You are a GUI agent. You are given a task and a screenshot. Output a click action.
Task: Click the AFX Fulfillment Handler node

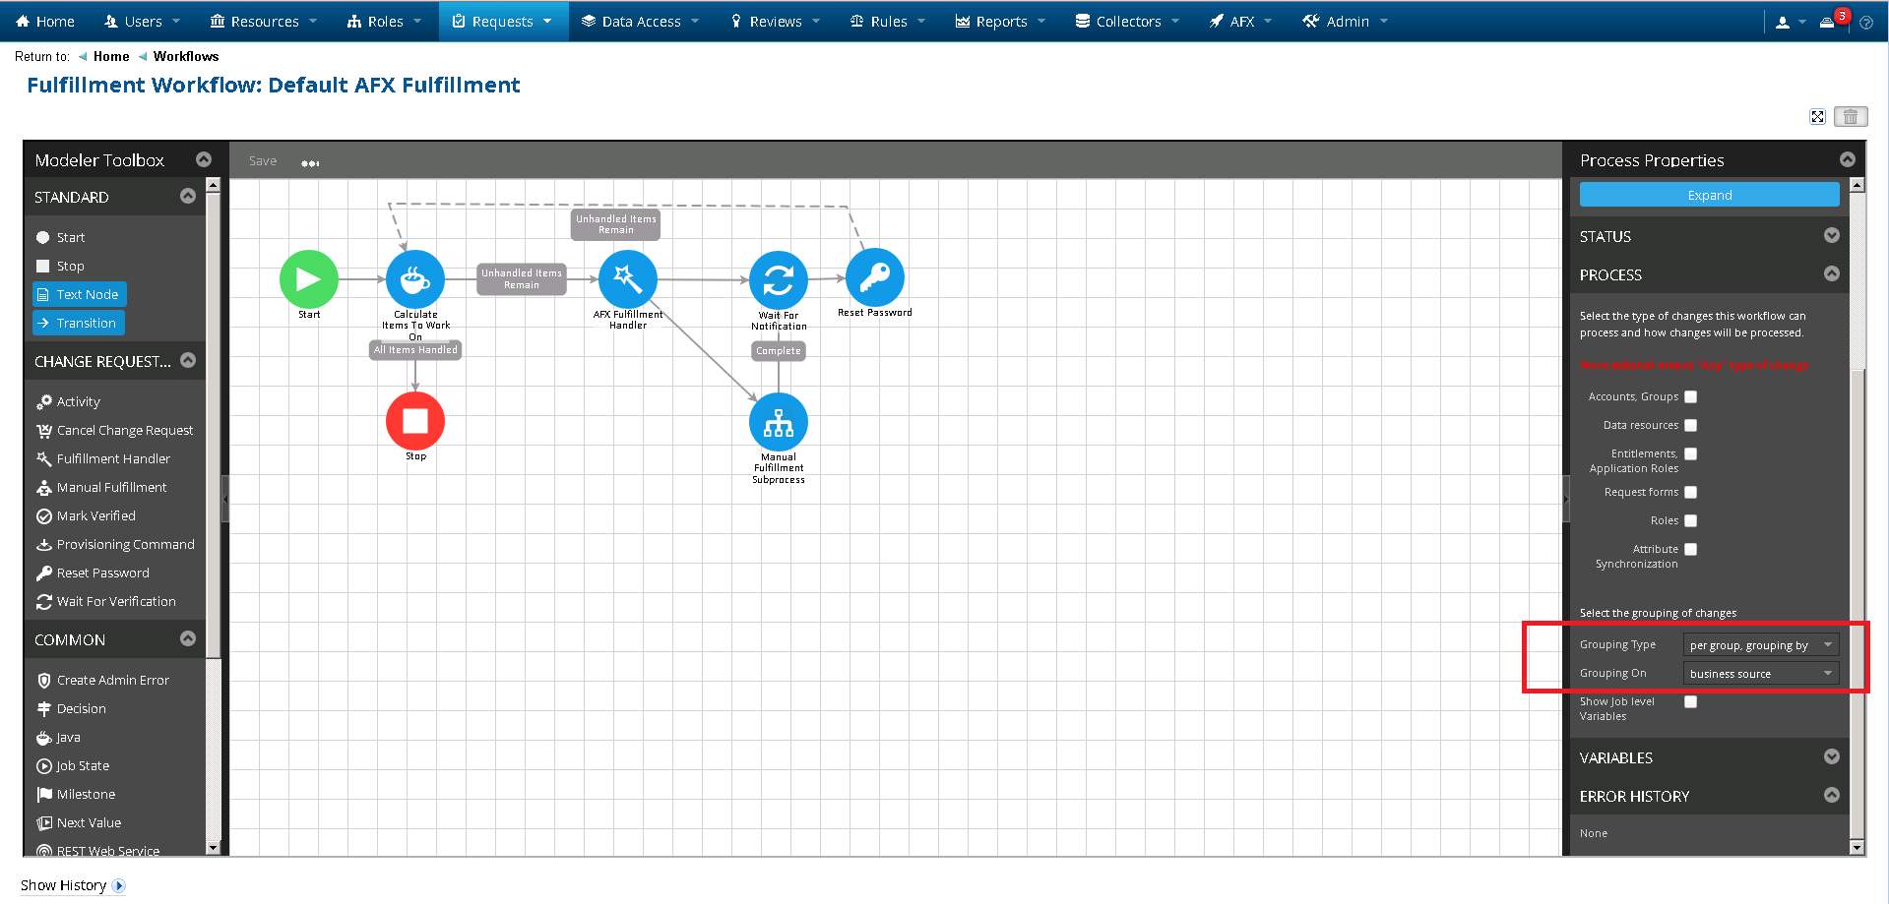point(627,279)
